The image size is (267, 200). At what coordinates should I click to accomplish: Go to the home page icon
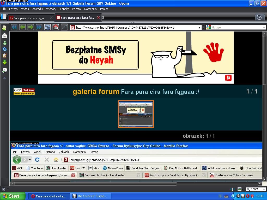[x=56, y=27]
